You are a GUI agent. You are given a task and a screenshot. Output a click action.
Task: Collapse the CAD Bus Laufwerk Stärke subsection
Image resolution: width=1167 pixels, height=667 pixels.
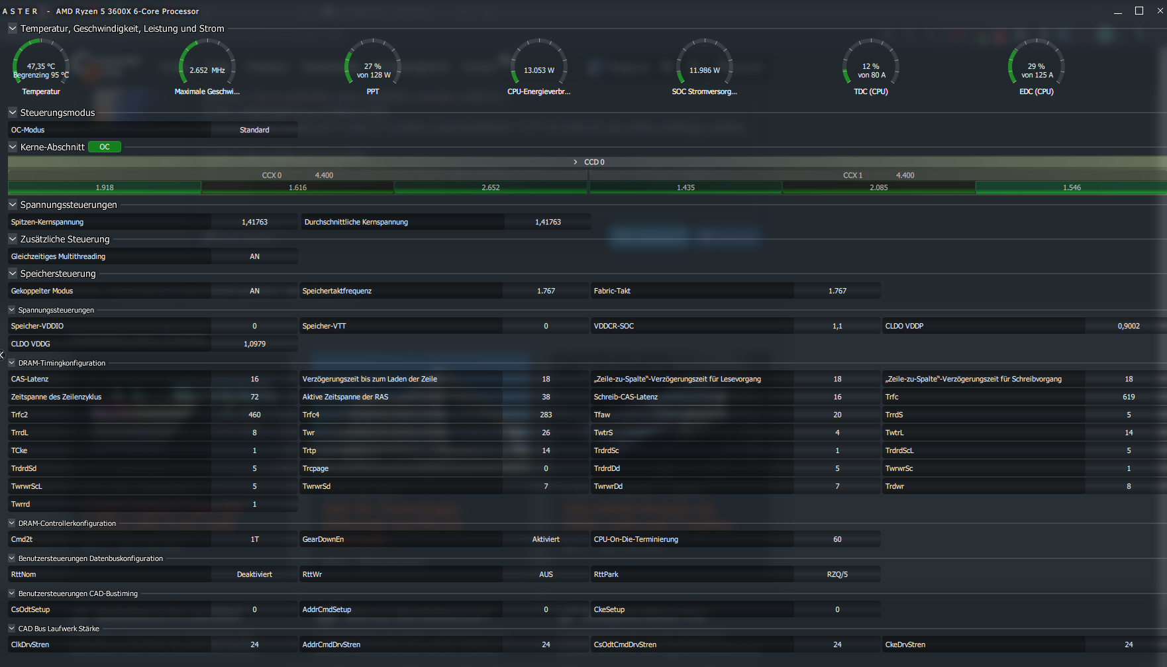click(x=12, y=629)
